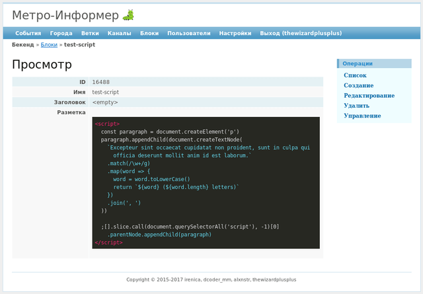Click the test-script breadcrumb text

tap(79, 45)
